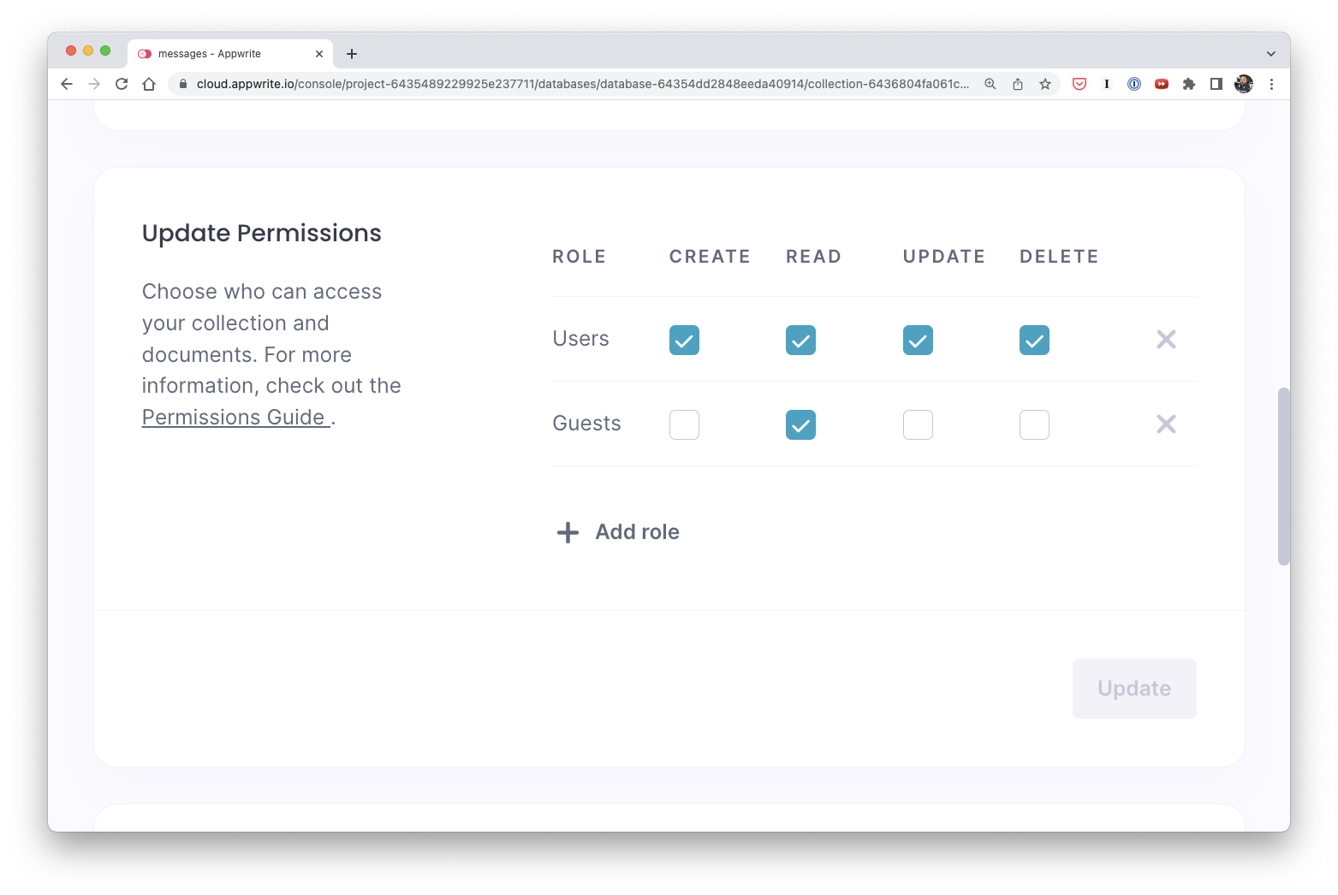Click the Add role button
This screenshot has height=895, width=1338.
coord(618,532)
